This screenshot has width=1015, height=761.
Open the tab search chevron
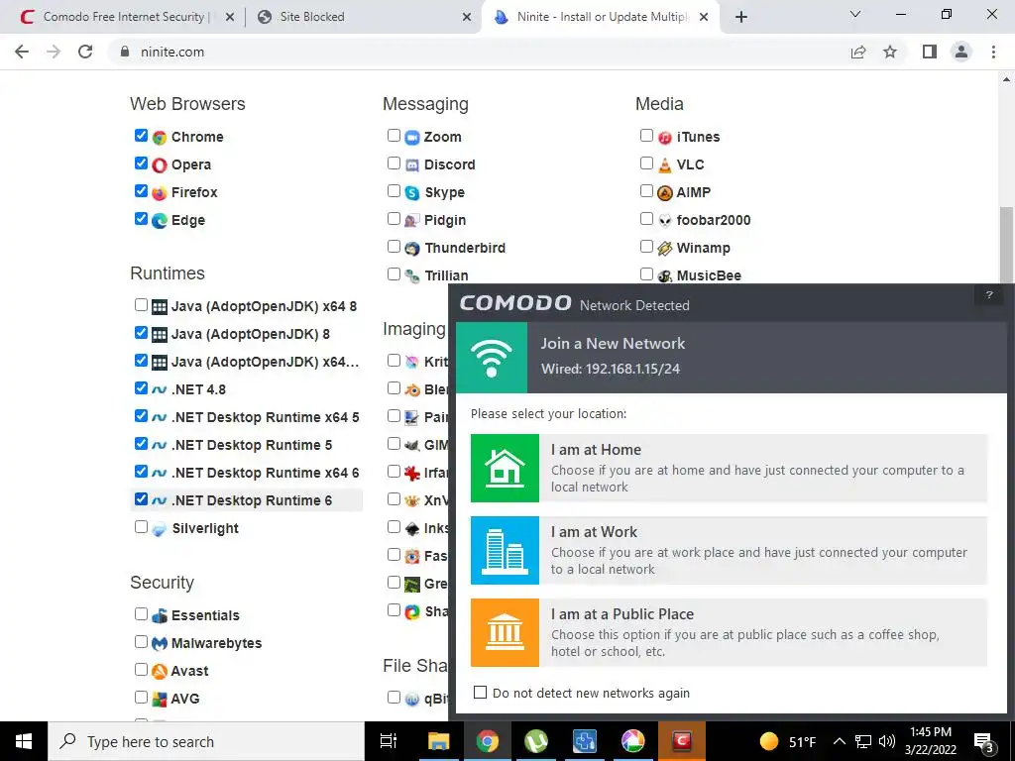pos(855,14)
